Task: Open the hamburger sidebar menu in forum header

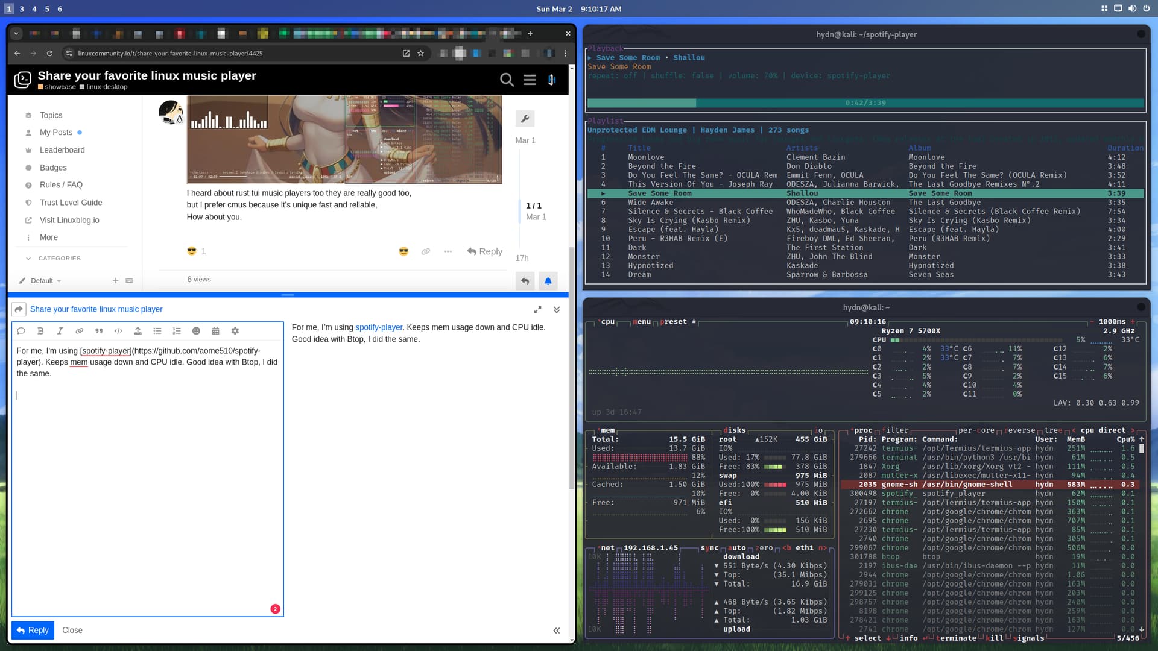Action: [x=530, y=80]
